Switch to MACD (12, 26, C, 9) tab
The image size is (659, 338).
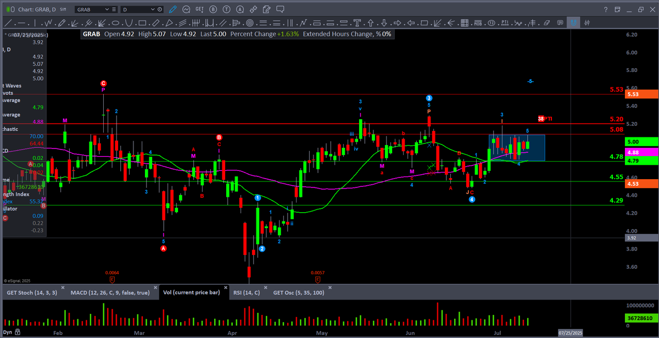click(110, 292)
